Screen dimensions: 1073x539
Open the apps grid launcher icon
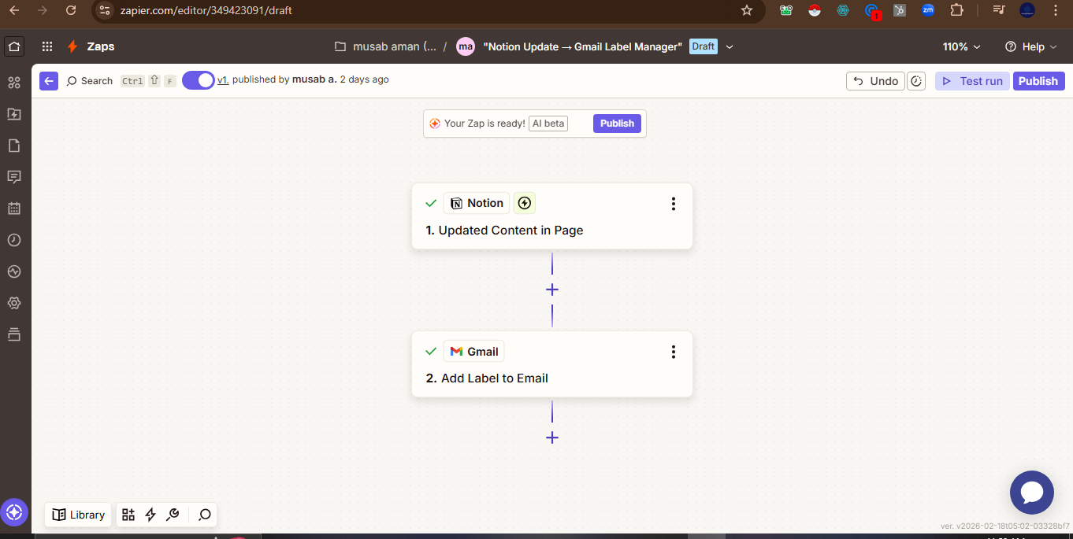(47, 46)
